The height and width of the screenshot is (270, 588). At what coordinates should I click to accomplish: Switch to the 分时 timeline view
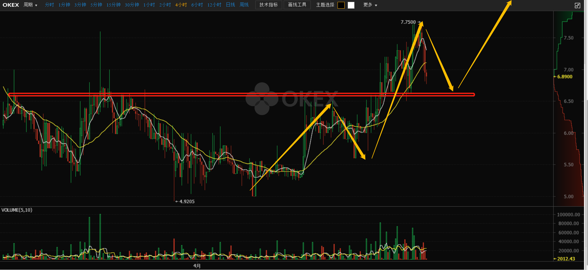pyautogui.click(x=49, y=5)
